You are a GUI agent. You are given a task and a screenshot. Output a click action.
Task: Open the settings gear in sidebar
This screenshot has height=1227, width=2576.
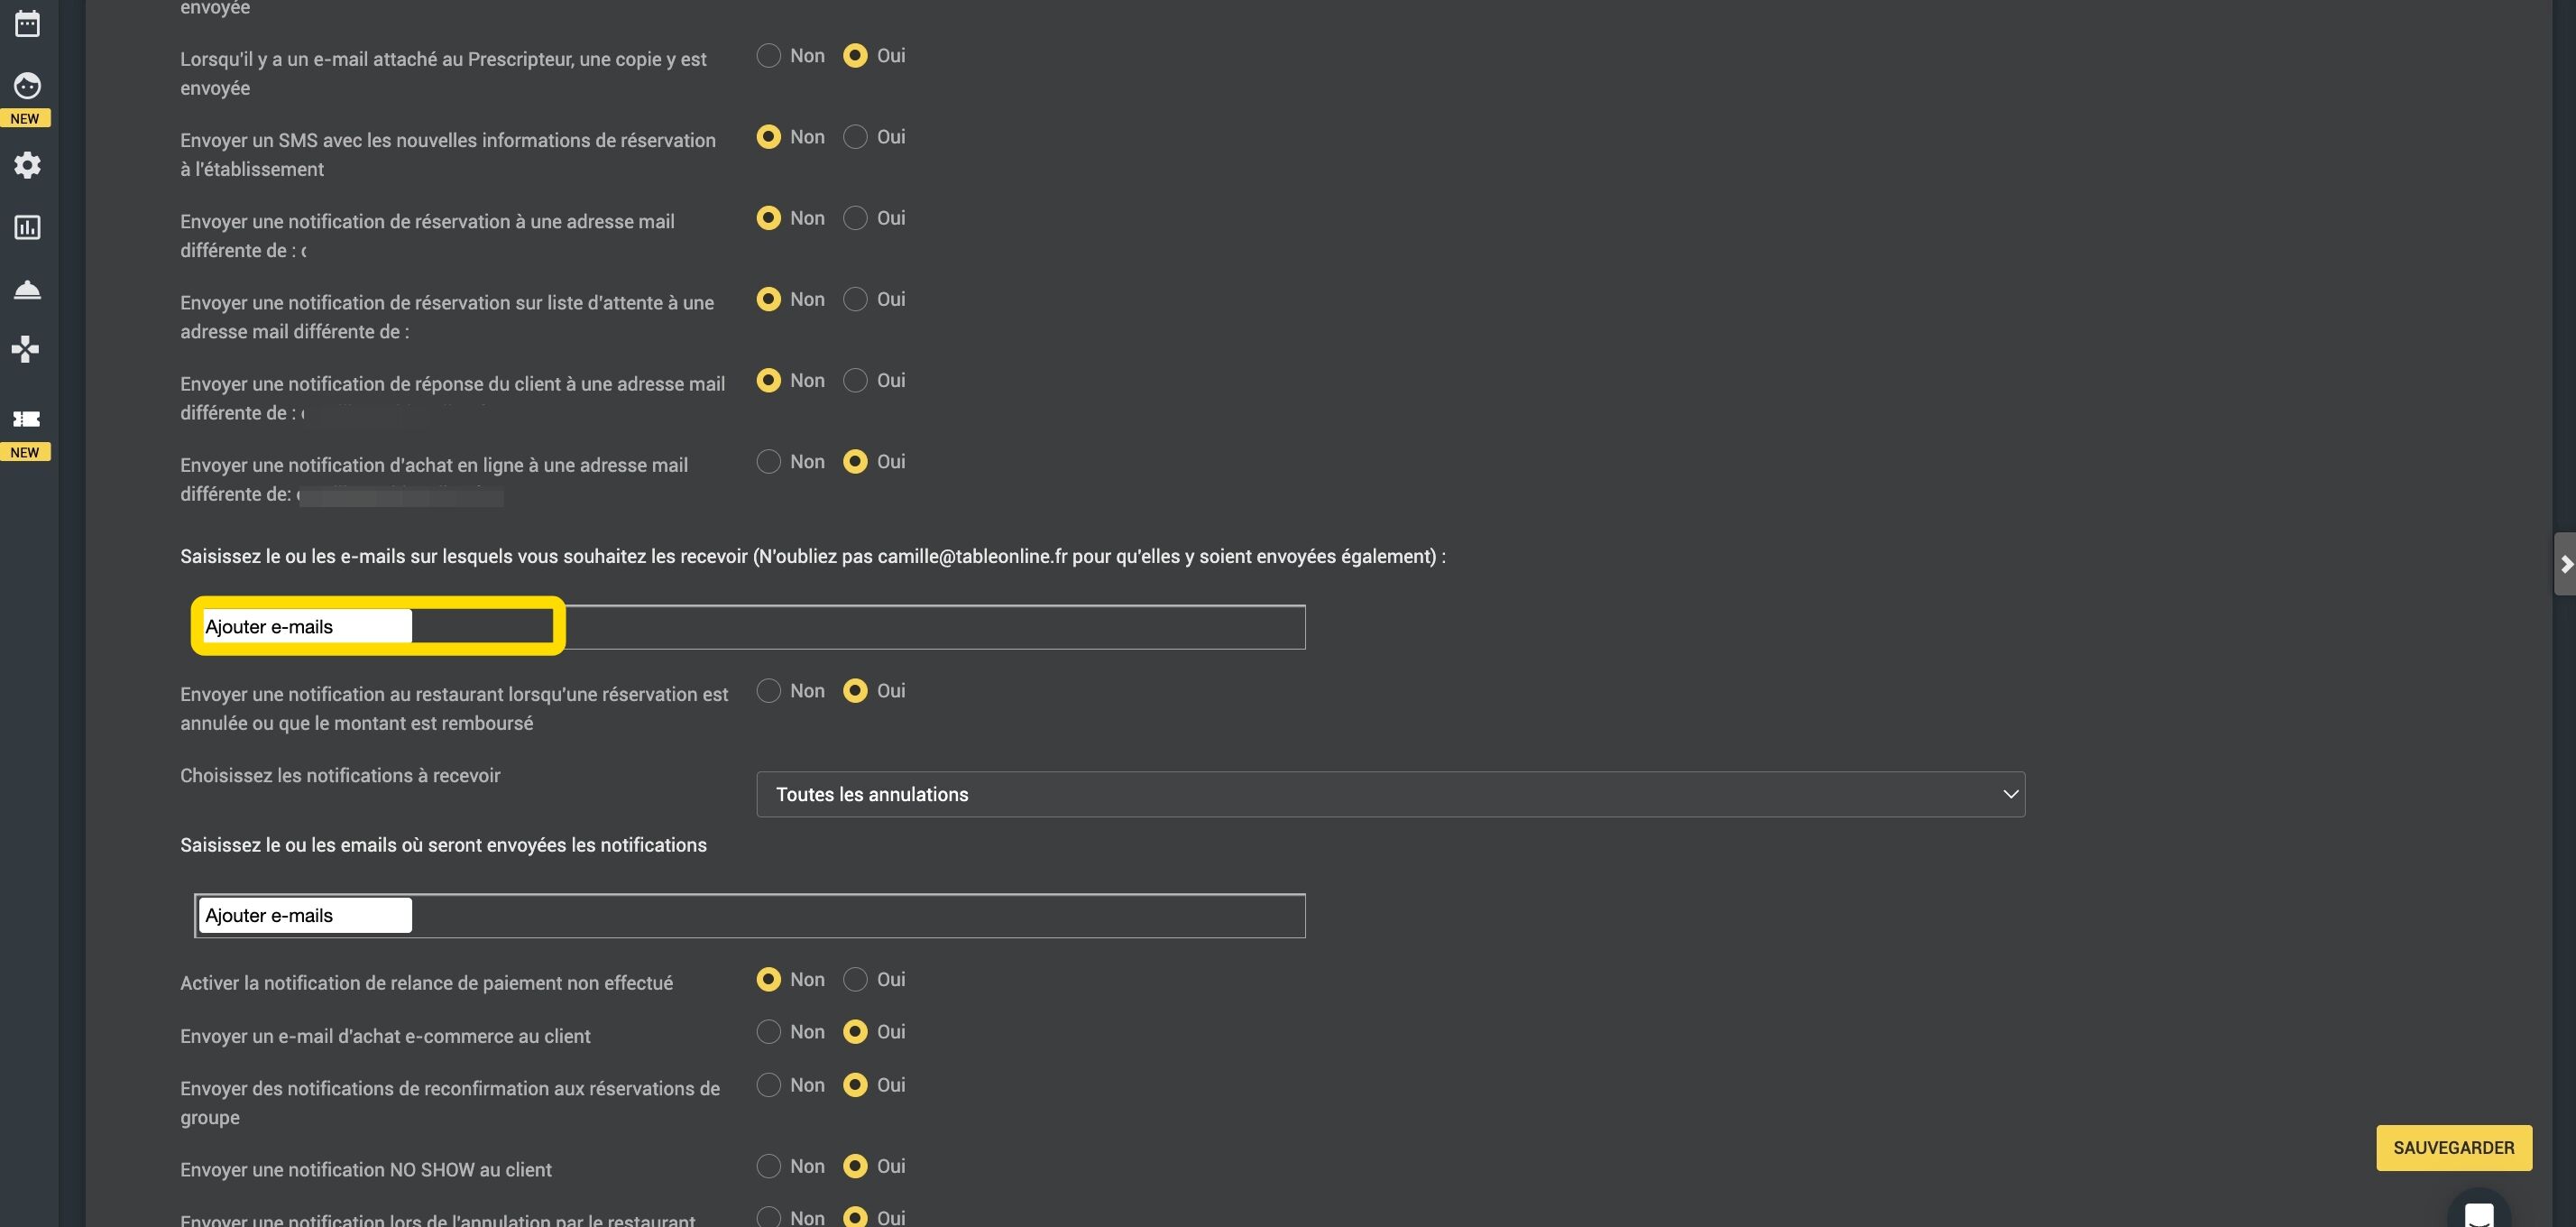pyautogui.click(x=27, y=165)
